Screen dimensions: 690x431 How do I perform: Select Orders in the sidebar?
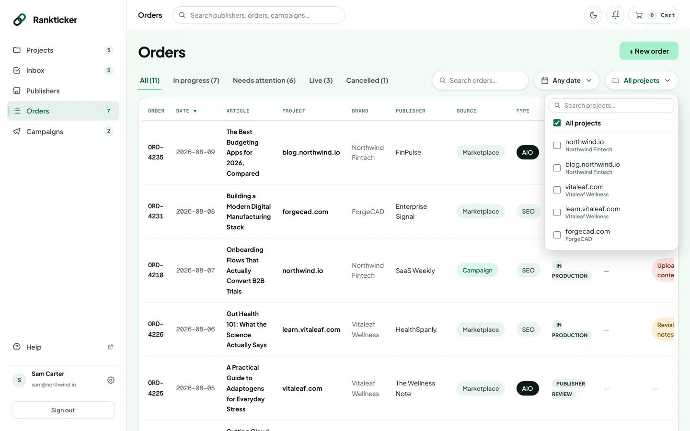click(x=63, y=111)
